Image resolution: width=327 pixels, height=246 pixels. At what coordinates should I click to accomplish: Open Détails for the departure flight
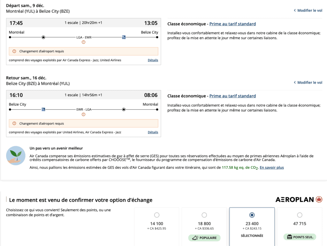153,60
